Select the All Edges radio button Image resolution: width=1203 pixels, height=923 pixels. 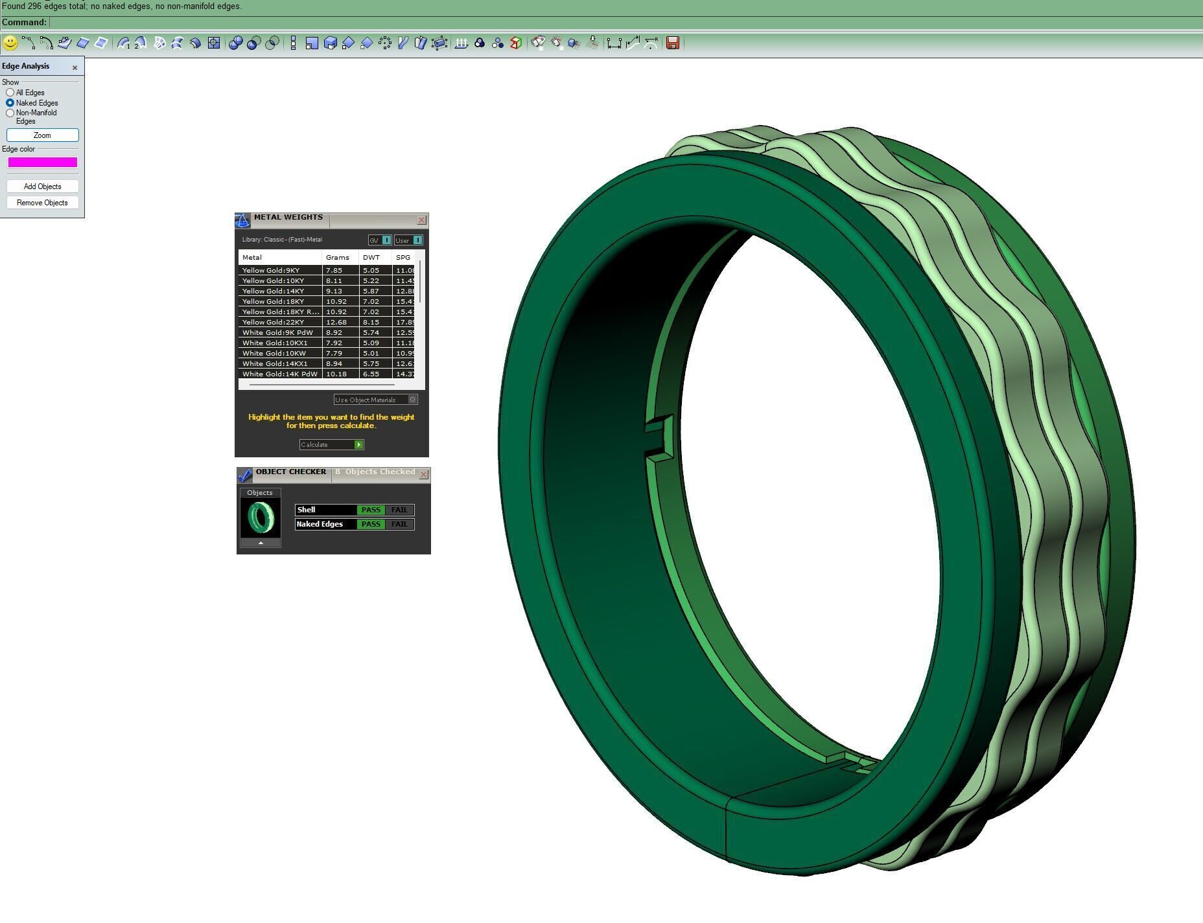[10, 93]
